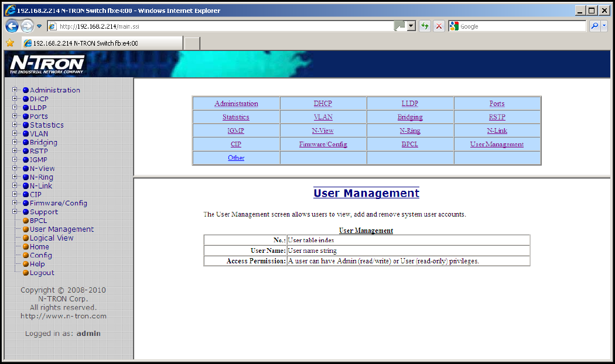
Task: Click the N-Link link in the table
Action: [497, 131]
